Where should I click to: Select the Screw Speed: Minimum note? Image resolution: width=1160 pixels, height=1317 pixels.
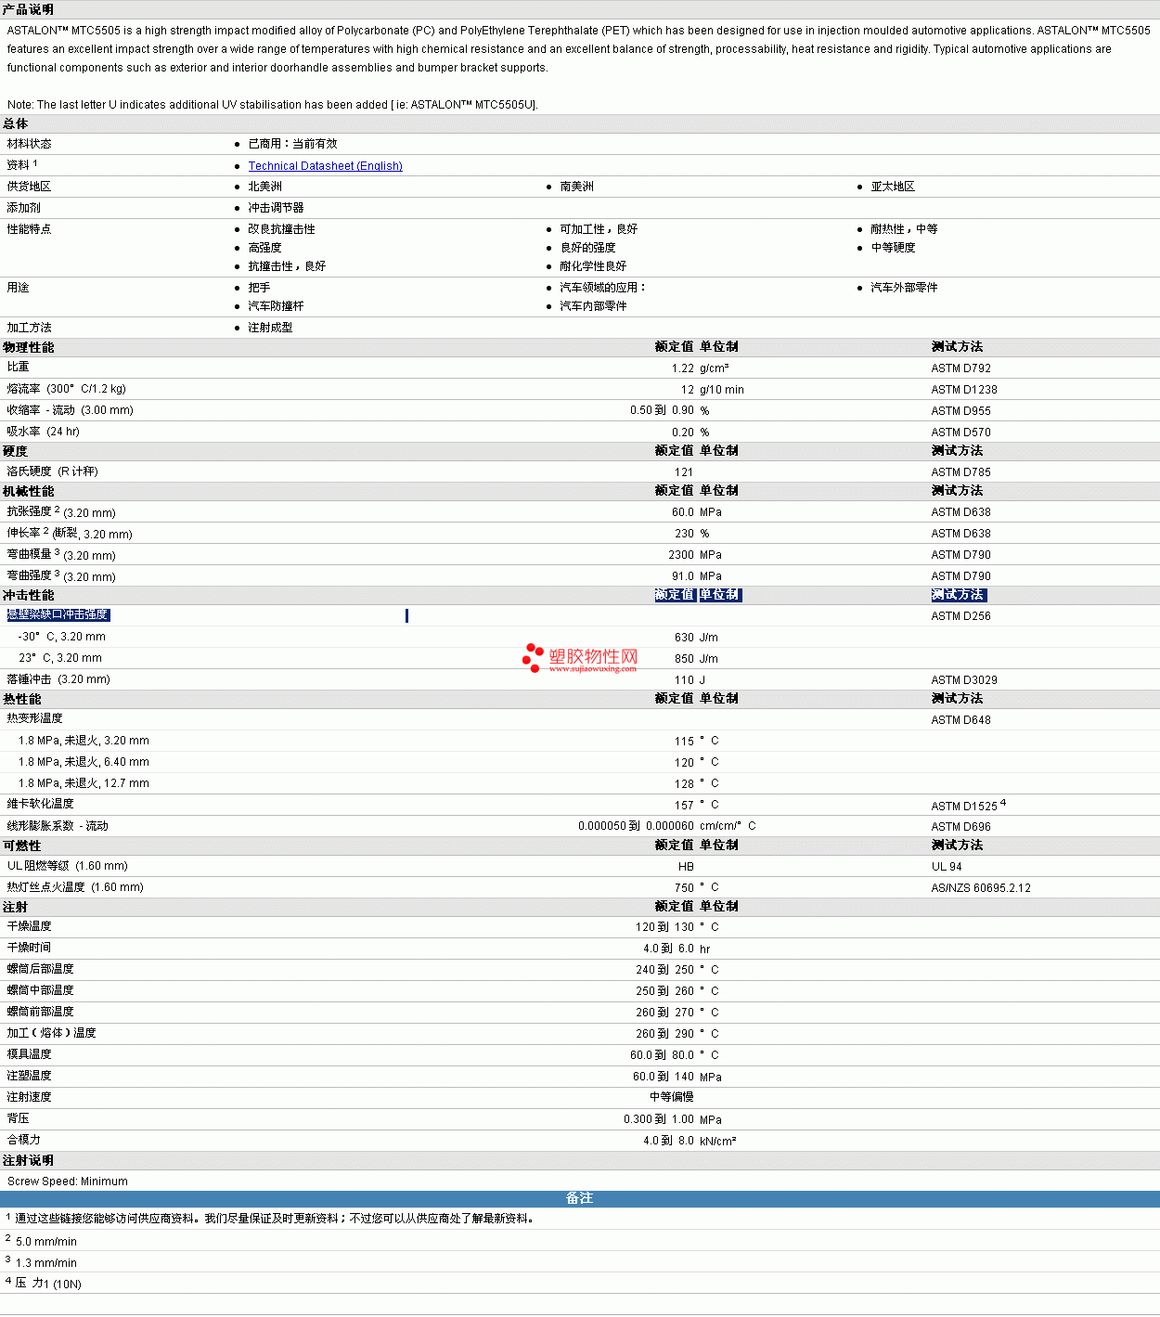click(68, 1181)
